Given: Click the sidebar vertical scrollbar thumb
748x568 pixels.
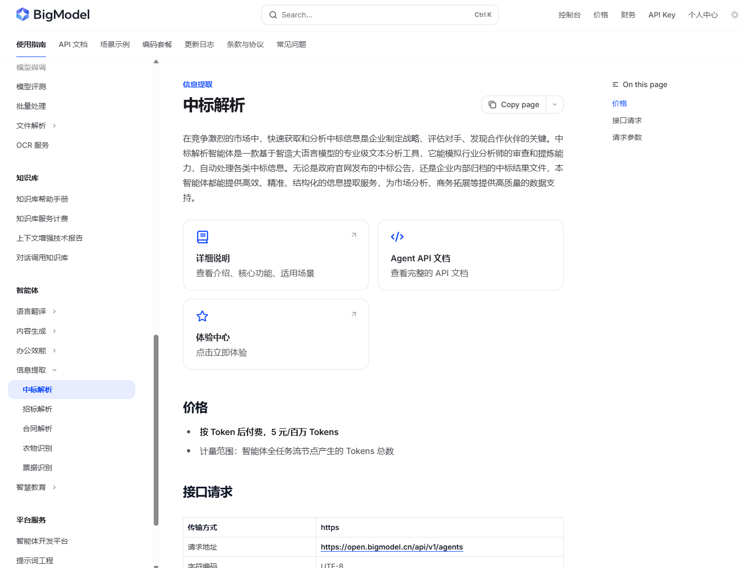Looking at the screenshot, I should [156, 430].
